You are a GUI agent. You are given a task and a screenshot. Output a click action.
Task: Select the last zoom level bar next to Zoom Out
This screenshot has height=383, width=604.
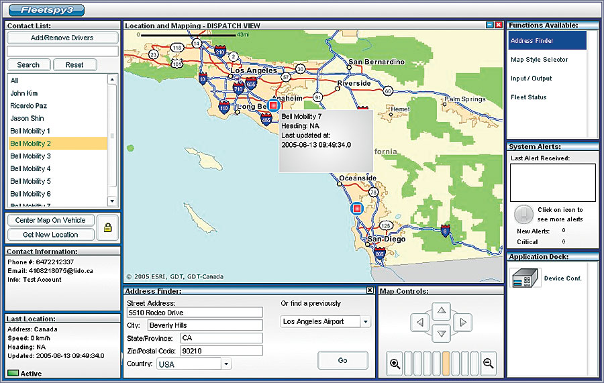(x=474, y=364)
